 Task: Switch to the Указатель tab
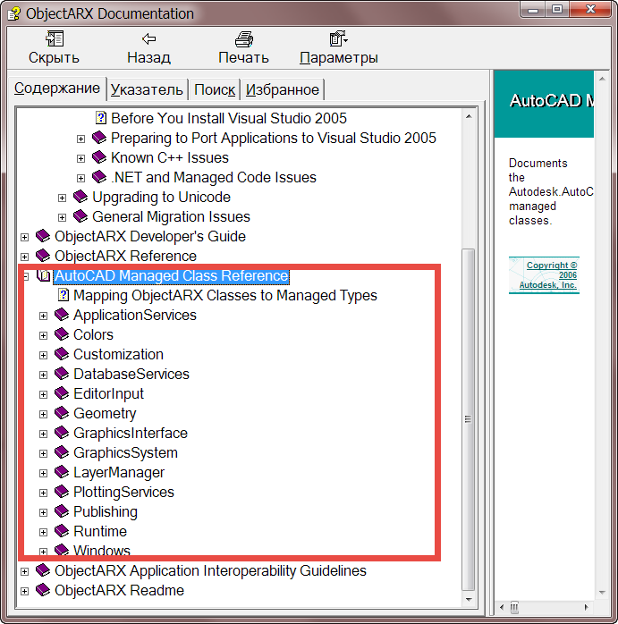point(147,89)
